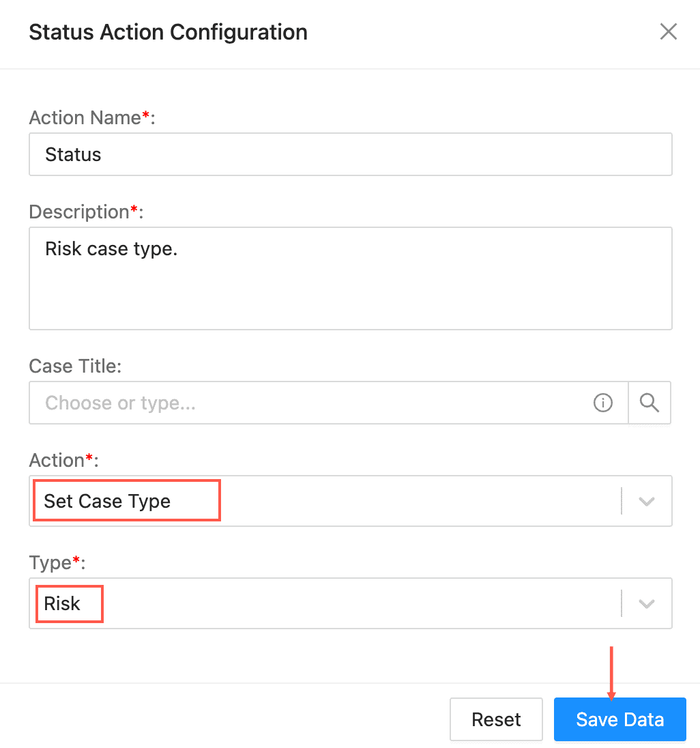Click the info icon in Case Title
This screenshot has width=700, height=748.
(603, 403)
